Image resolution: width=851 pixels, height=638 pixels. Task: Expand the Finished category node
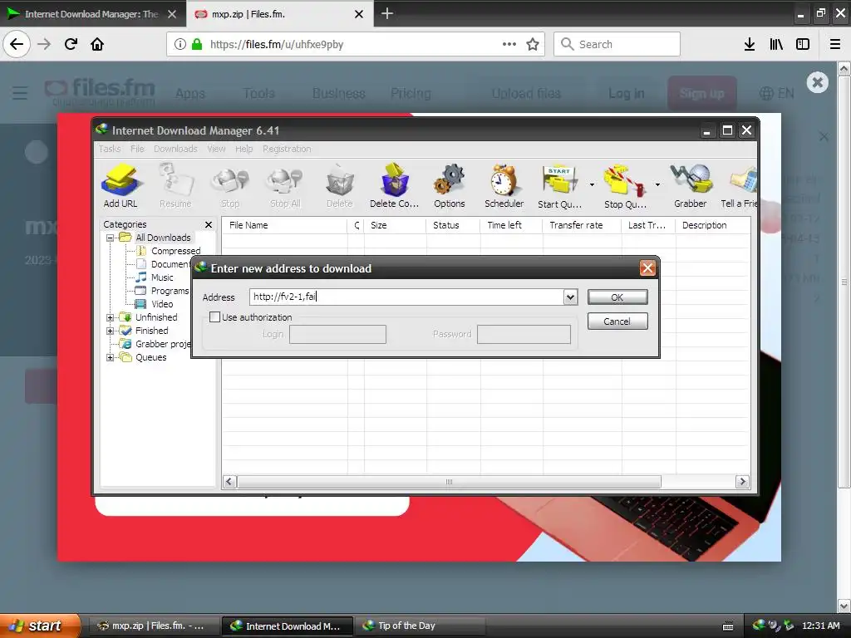point(111,331)
